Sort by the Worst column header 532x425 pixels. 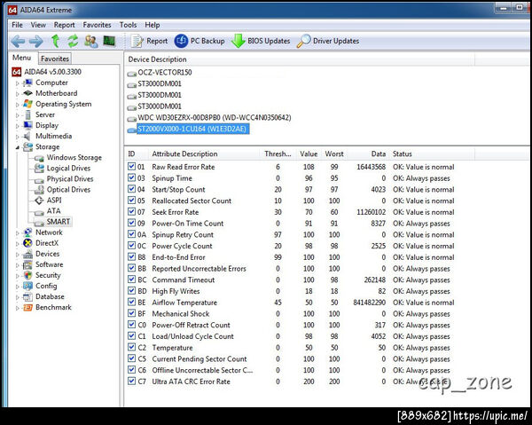pos(334,153)
